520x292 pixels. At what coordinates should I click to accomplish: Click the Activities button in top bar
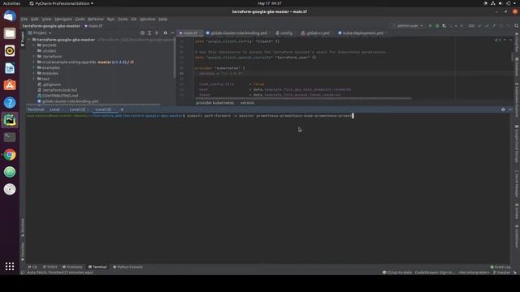[x=11, y=3]
